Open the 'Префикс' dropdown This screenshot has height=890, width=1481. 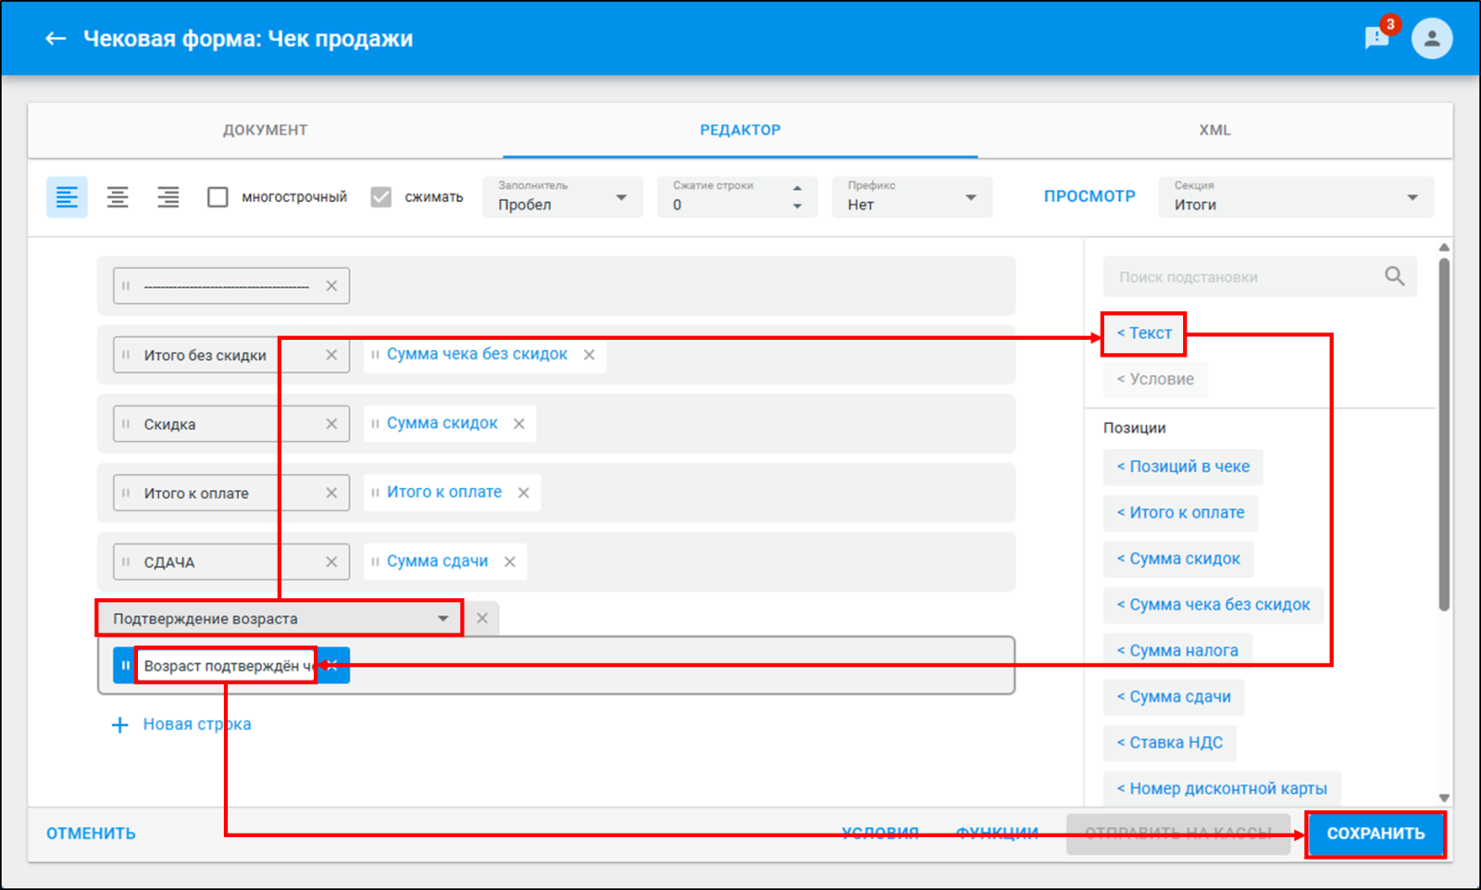912,197
